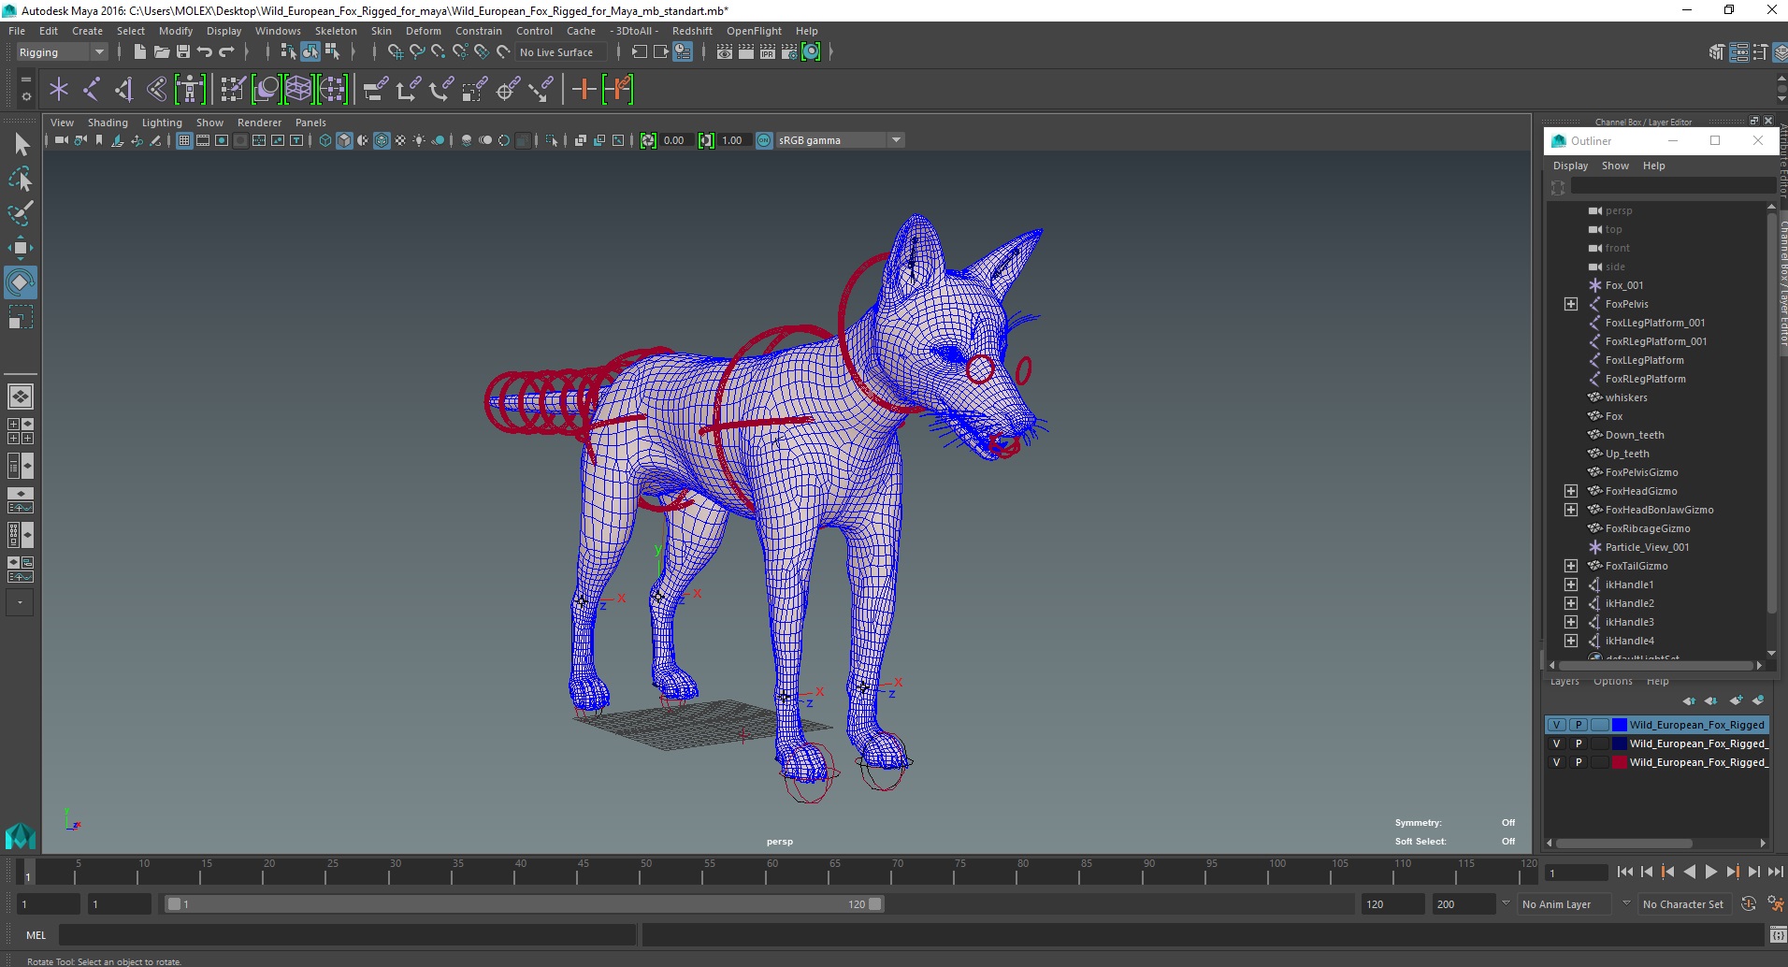The image size is (1788, 967).
Task: Create a new scene with the New Scene icon
Action: (139, 52)
